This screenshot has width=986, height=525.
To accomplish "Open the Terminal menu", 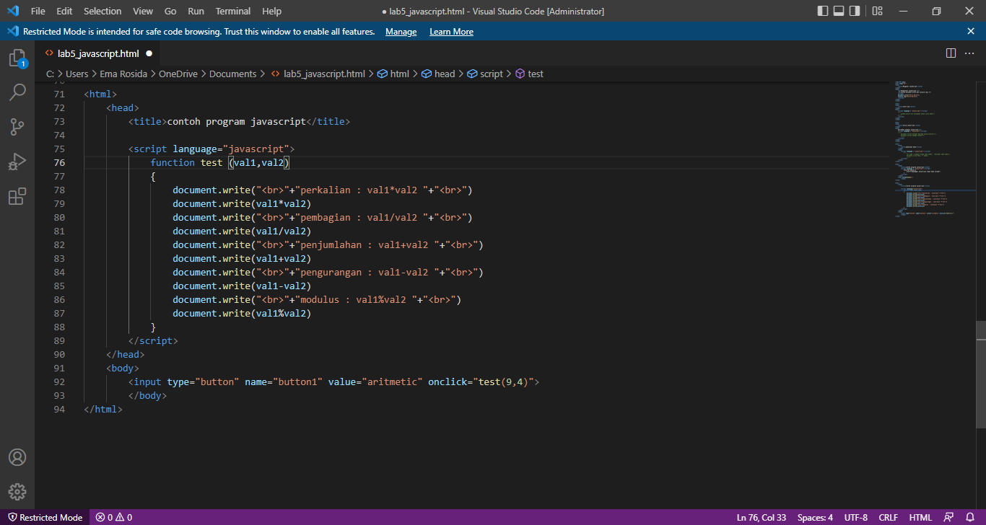I will 233,11.
